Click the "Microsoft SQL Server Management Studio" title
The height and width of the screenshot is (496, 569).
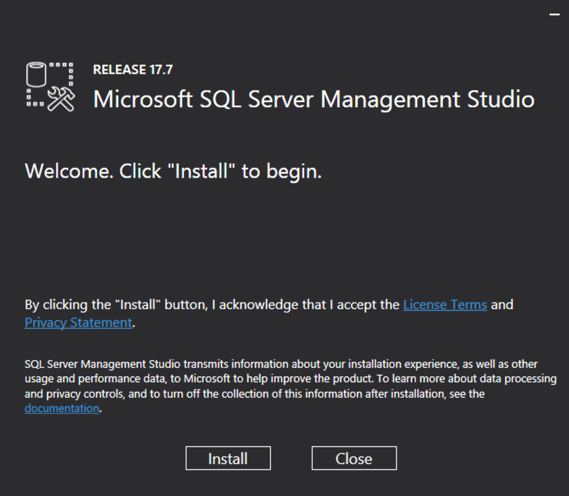[x=314, y=99]
